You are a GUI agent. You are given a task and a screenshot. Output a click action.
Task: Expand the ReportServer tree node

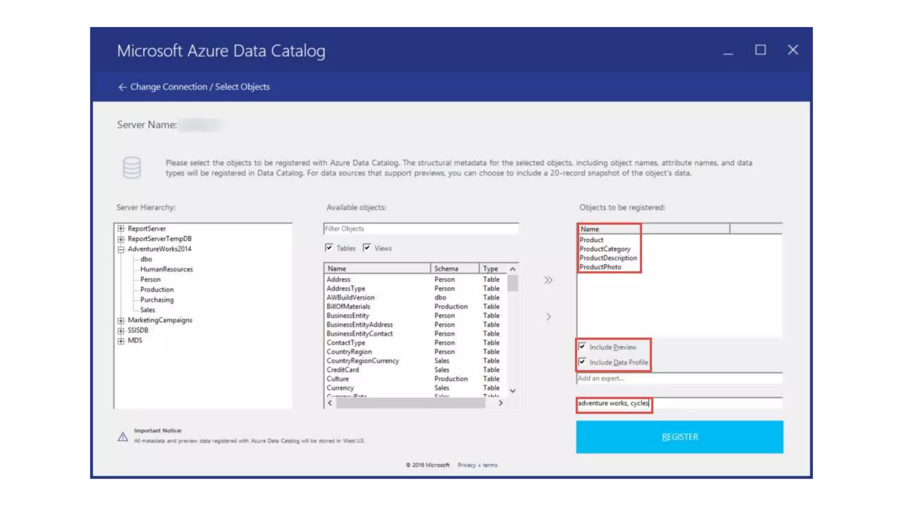(121, 228)
